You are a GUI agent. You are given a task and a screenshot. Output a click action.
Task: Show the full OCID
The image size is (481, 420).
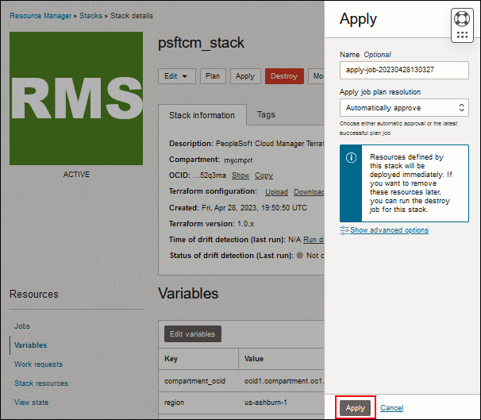[x=240, y=175]
